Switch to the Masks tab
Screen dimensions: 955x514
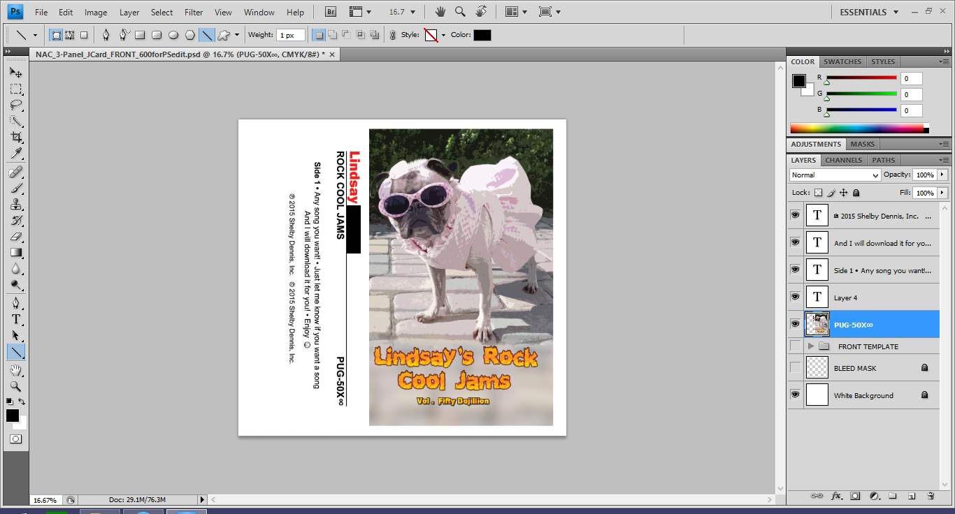(x=862, y=144)
